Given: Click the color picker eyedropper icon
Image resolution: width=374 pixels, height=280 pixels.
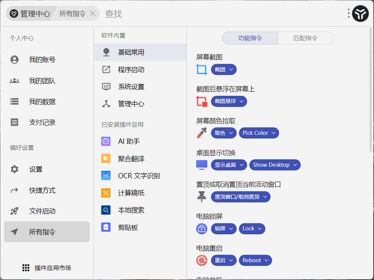Looking at the screenshot, I should tap(202, 133).
